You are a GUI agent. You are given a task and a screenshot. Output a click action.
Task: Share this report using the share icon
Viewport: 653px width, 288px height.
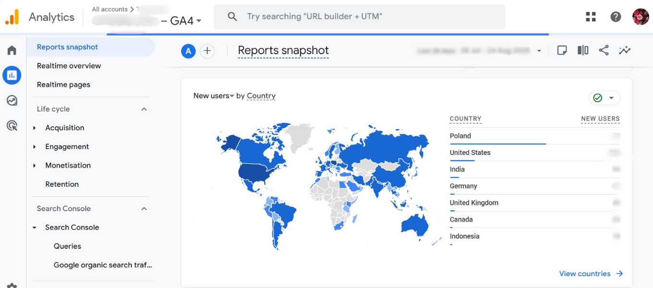[604, 50]
